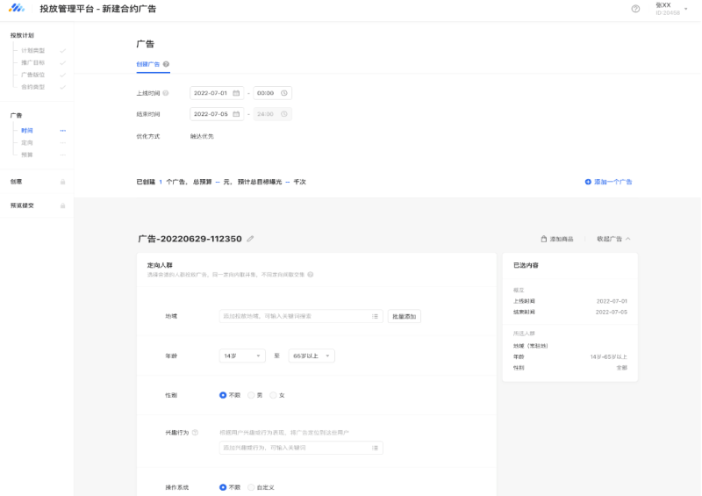Image resolution: width=702 pixels, height=496 pixels.
Task: Click checkmark beside 合约类型
Action: [62, 87]
